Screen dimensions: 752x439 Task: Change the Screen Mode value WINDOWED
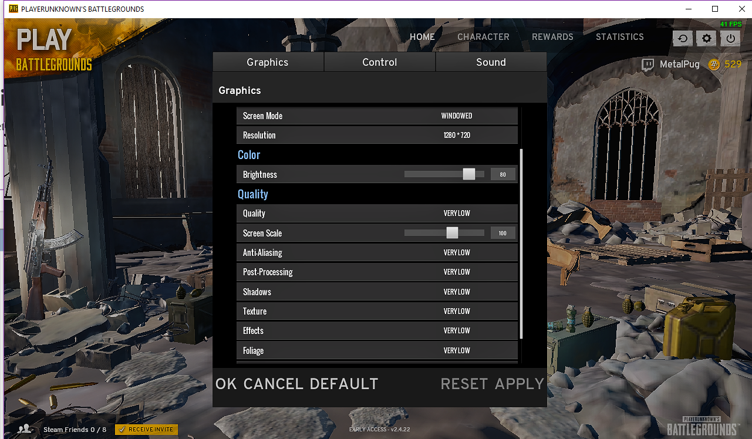click(457, 116)
